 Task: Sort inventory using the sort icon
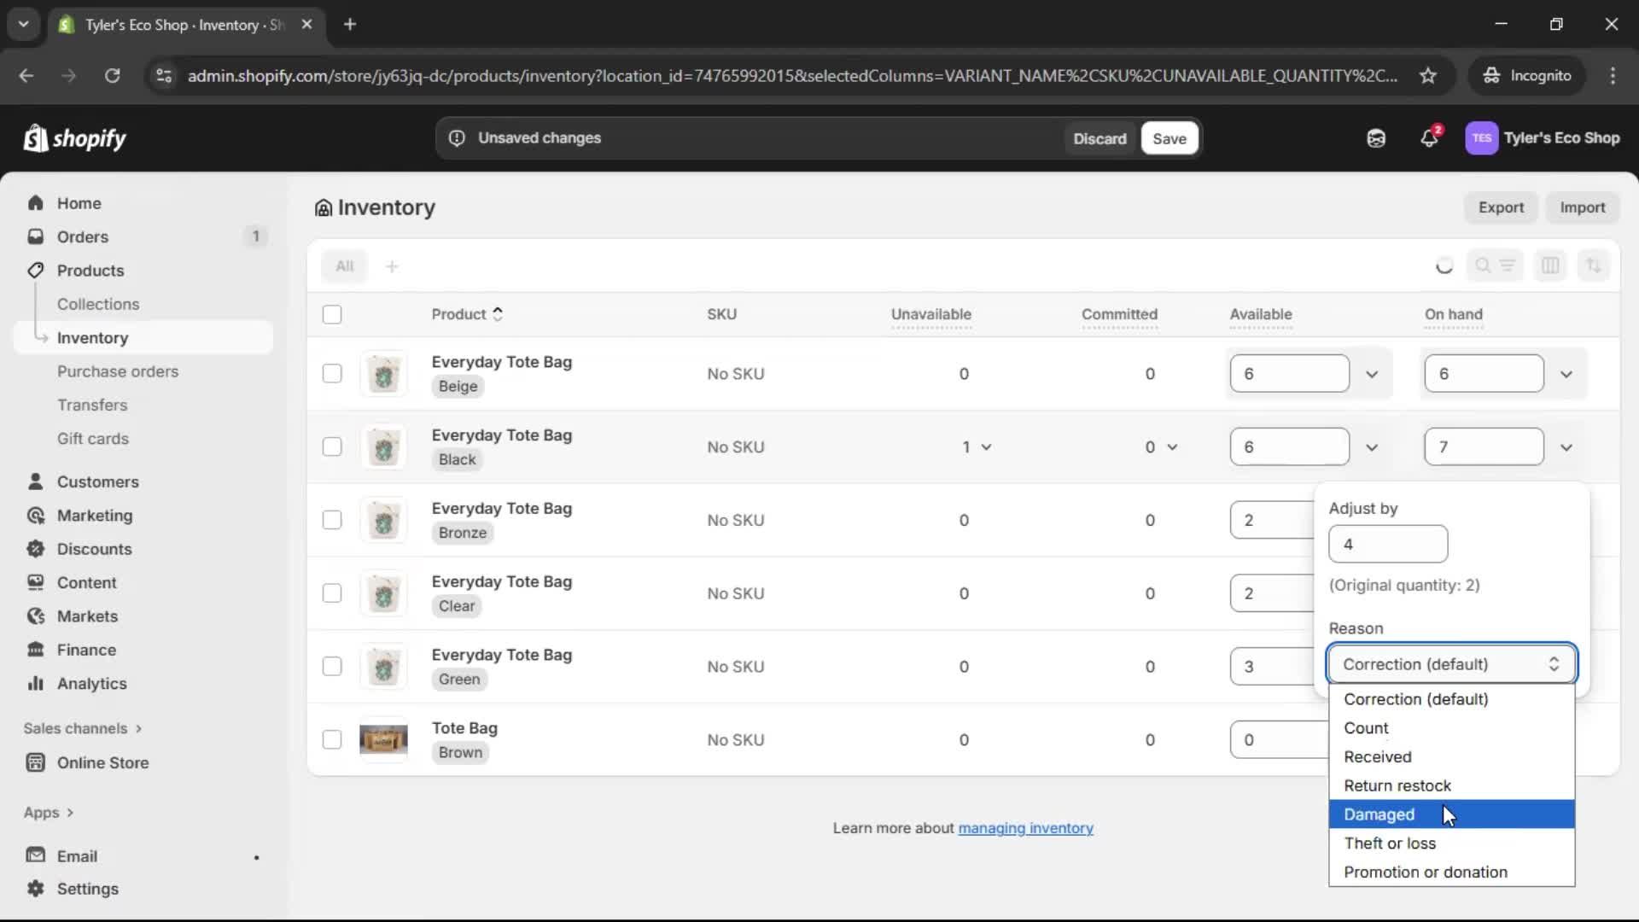tap(1595, 266)
